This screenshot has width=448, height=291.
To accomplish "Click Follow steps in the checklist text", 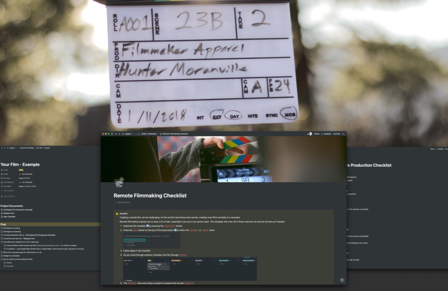I will [137, 251].
